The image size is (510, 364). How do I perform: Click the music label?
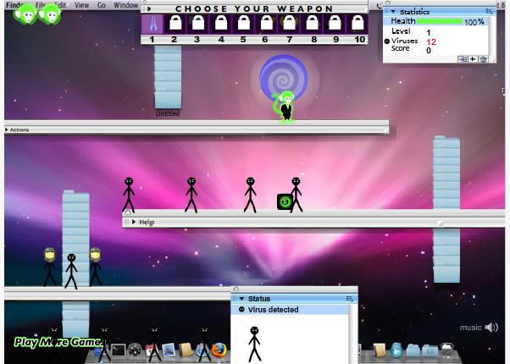point(471,328)
